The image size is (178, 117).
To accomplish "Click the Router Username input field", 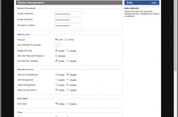I will coord(68,14).
